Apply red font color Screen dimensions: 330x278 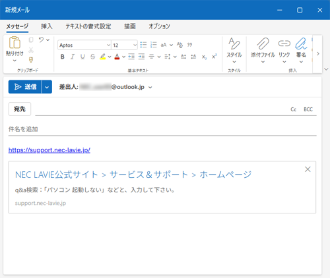(117, 57)
